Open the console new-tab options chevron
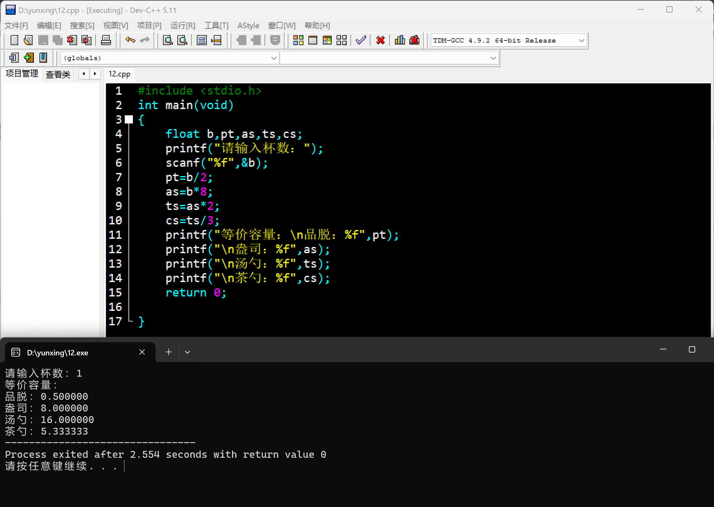Screen dimensions: 714x507 click(x=187, y=352)
